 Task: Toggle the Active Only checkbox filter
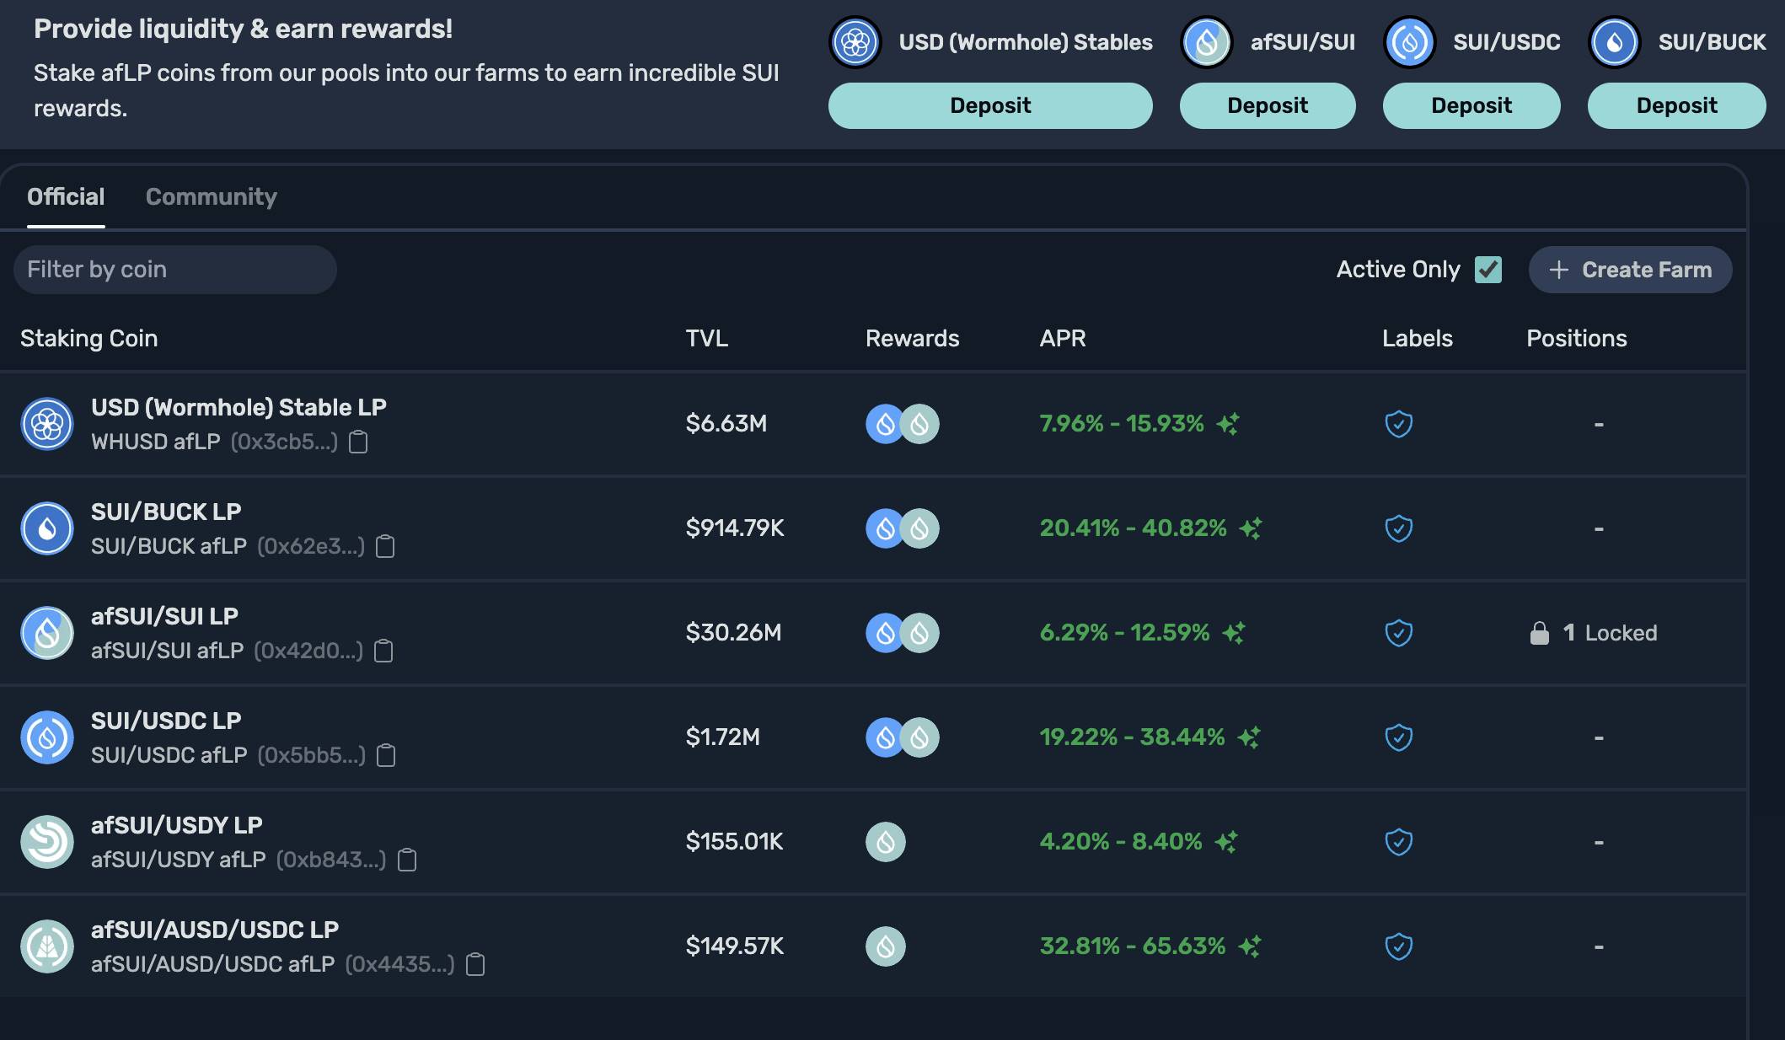click(x=1487, y=267)
